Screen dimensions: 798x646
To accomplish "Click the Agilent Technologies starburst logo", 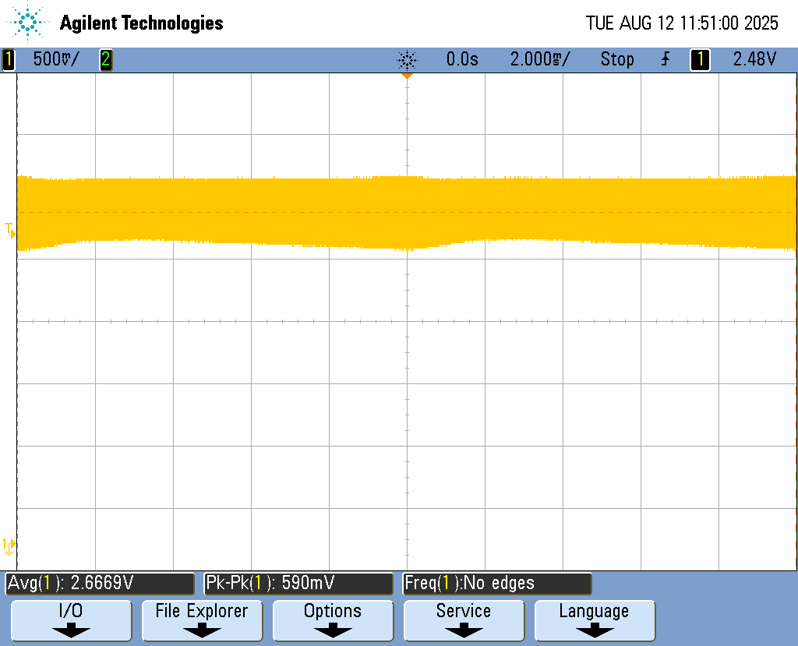I will 29,23.
